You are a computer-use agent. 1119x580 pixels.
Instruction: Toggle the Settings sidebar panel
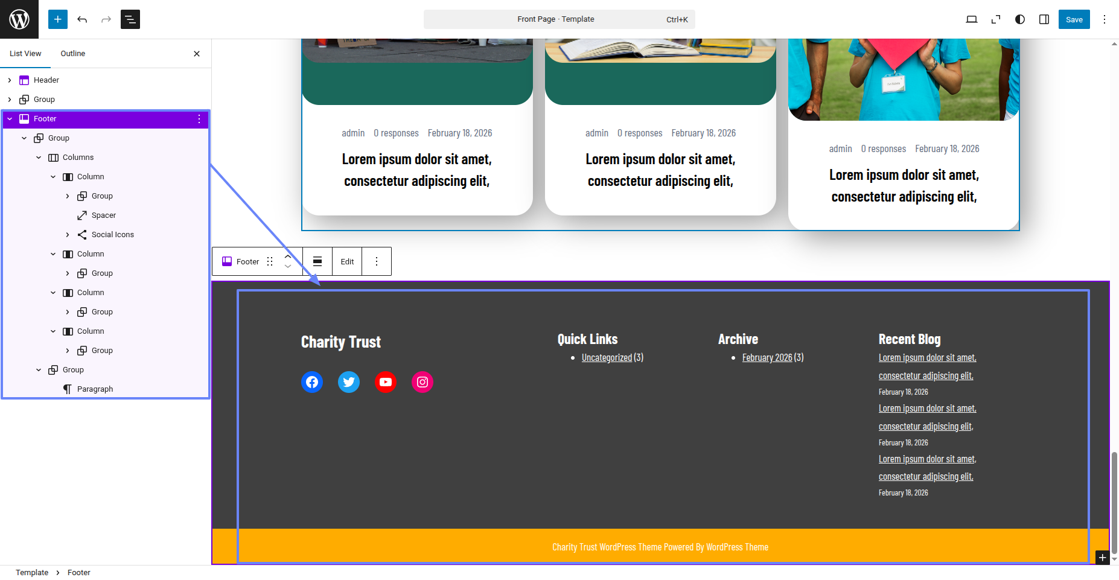(x=1044, y=19)
